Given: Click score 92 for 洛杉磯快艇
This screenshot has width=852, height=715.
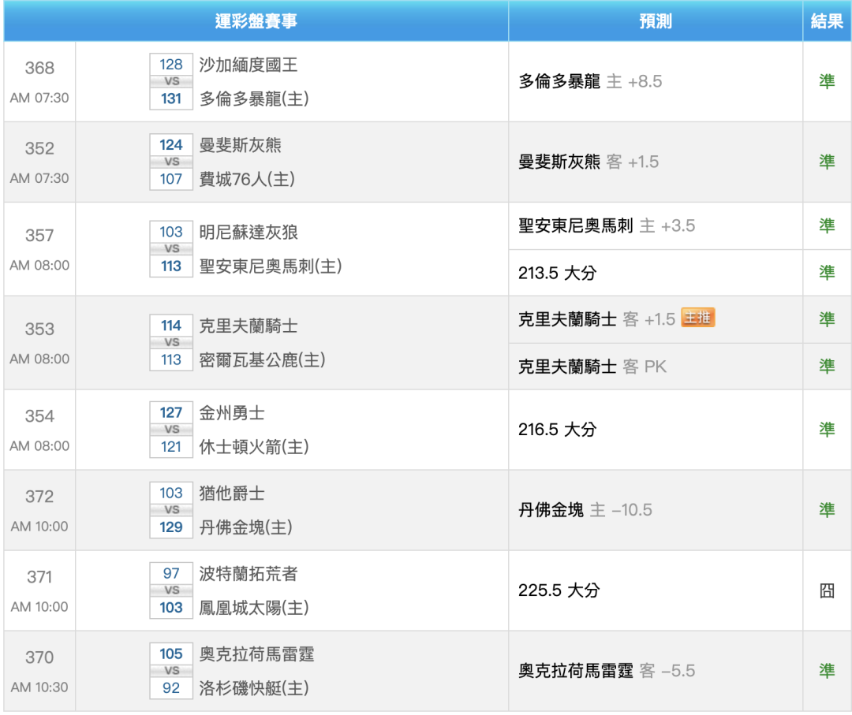Looking at the screenshot, I should 171,688.
